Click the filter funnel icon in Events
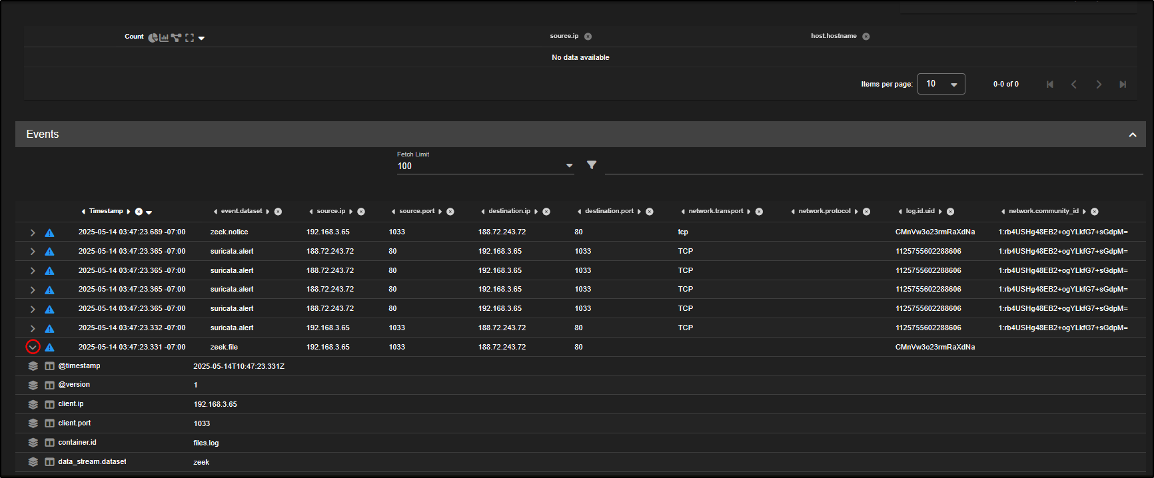Image resolution: width=1154 pixels, height=478 pixels. point(592,165)
